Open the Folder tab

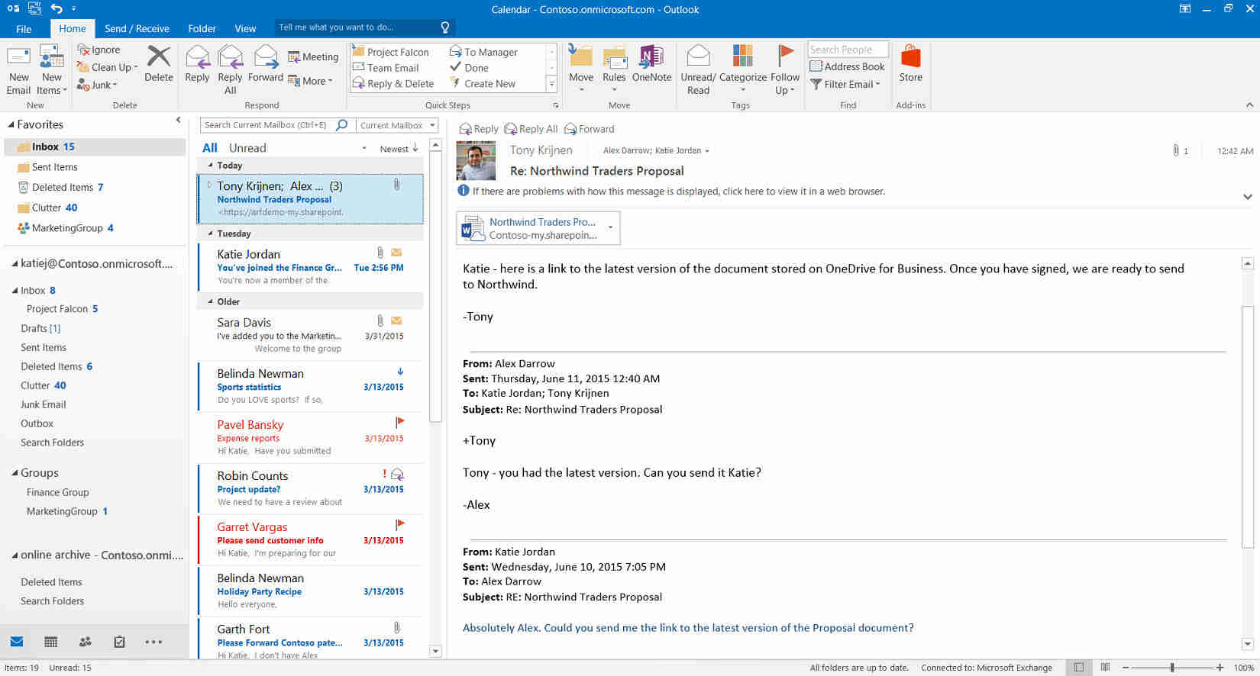click(202, 28)
